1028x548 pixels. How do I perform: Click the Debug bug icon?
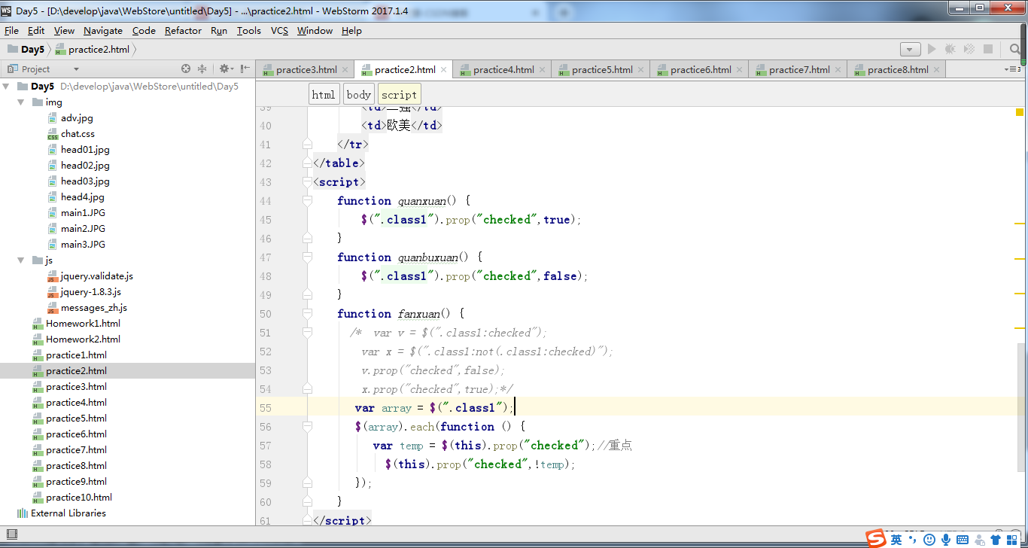pyautogui.click(x=950, y=49)
